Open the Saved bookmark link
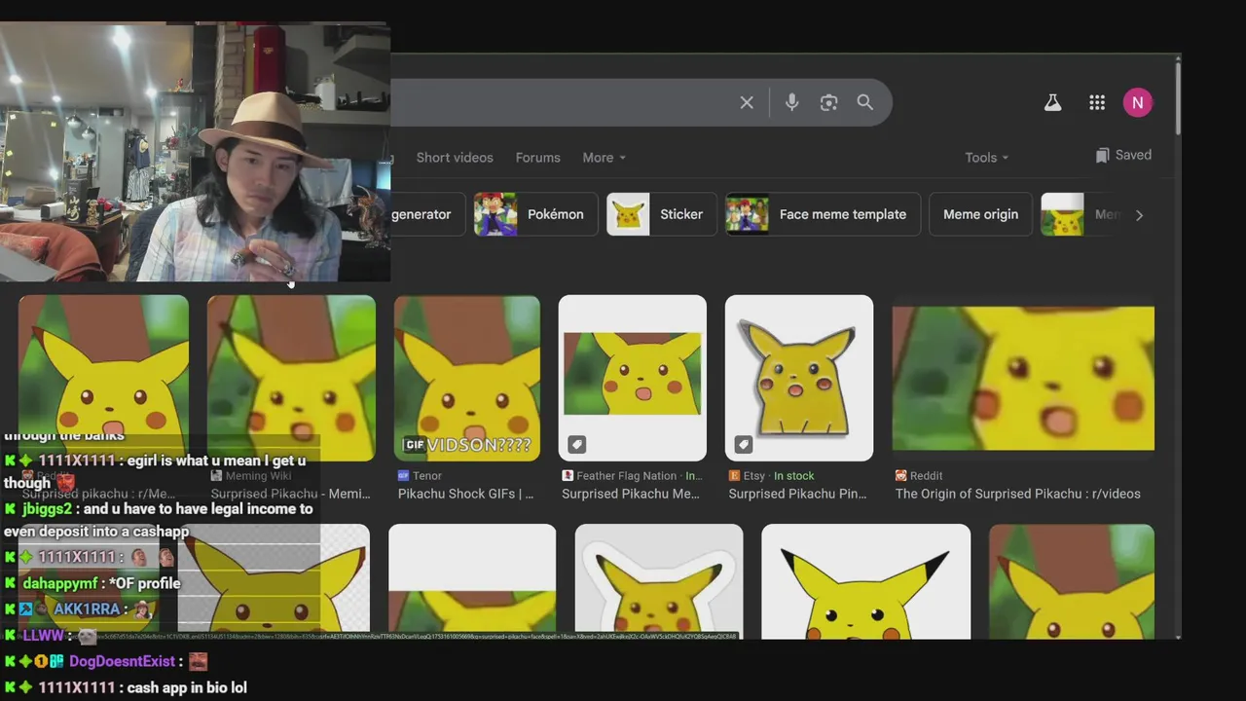Screen dimensions: 1246x701 [x=1123, y=155]
